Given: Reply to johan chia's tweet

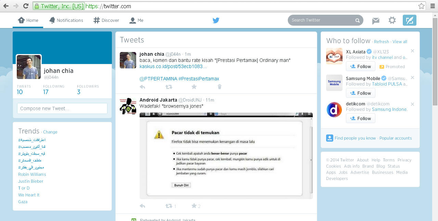Looking at the screenshot, I should 143,87.
